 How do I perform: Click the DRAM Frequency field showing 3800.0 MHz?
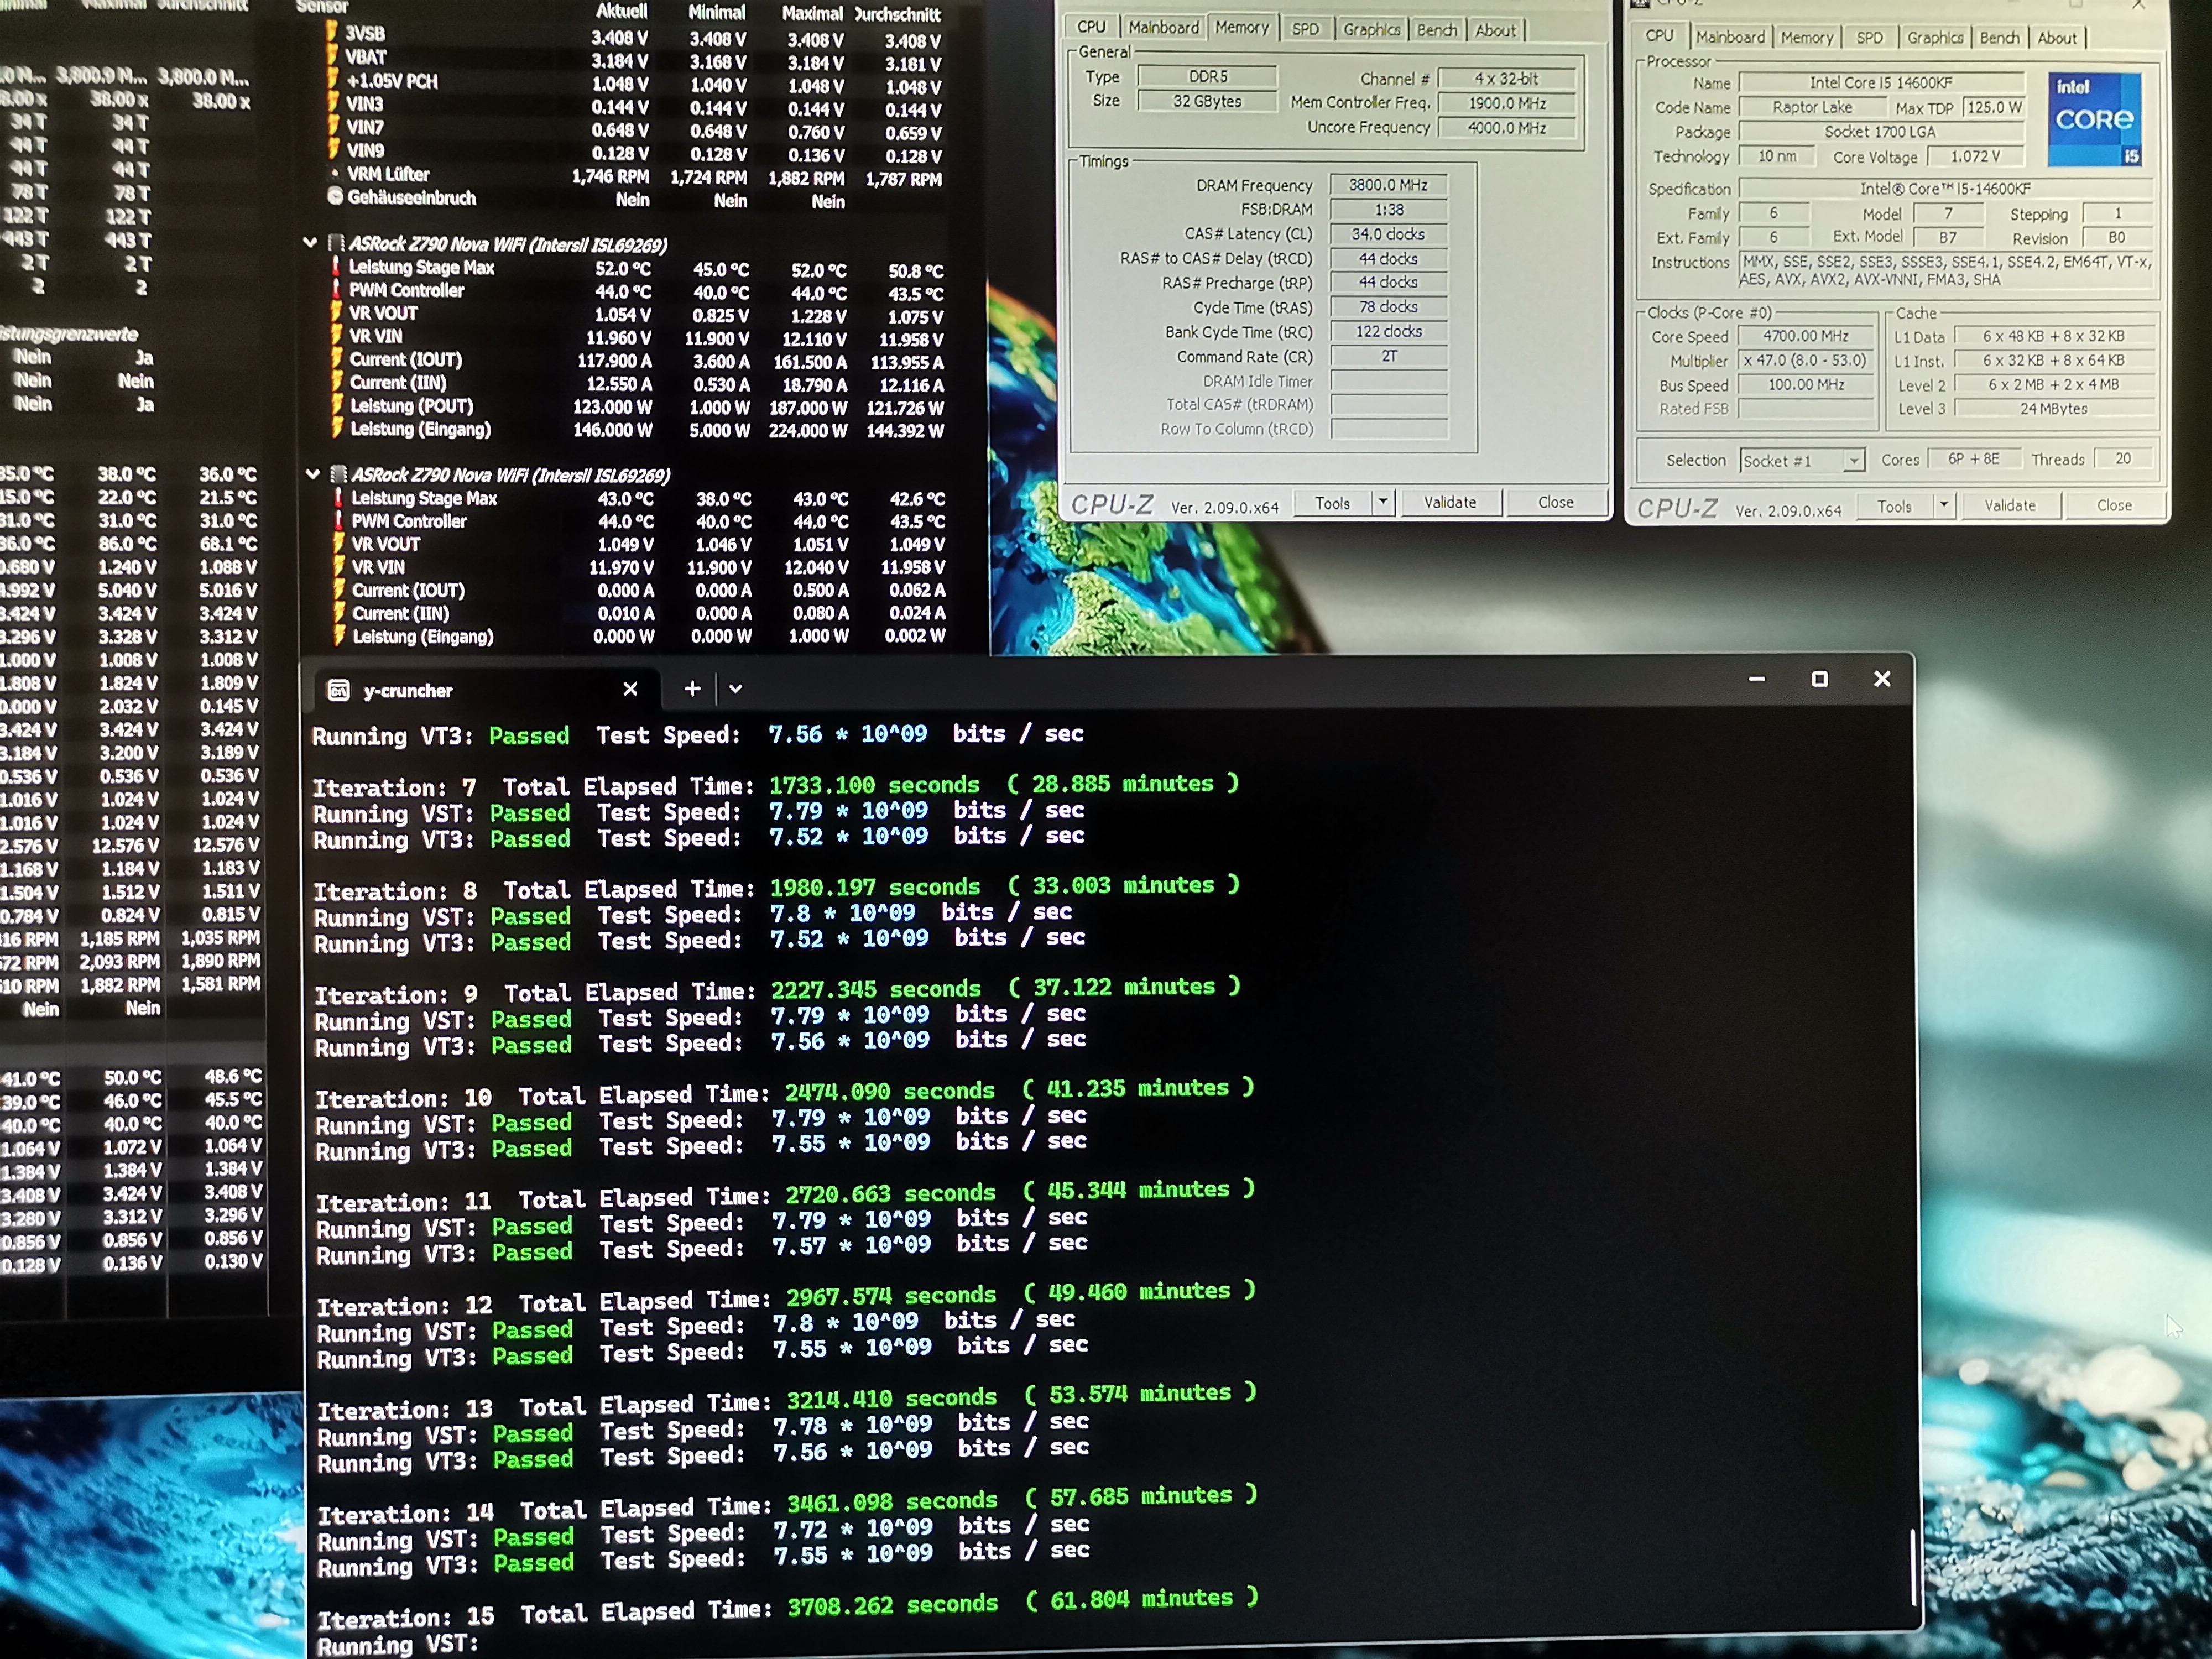1388,185
